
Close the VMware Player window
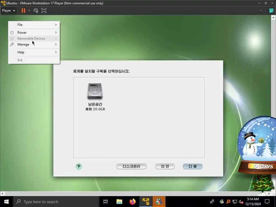click(x=272, y=3)
